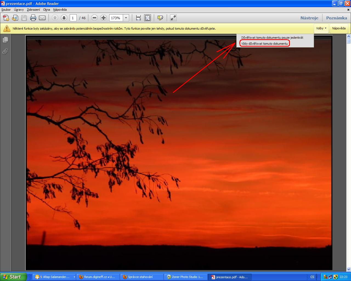The image size is (351, 281).
Task: Toggle the fit-to-width scrolling mode
Action: (138, 18)
